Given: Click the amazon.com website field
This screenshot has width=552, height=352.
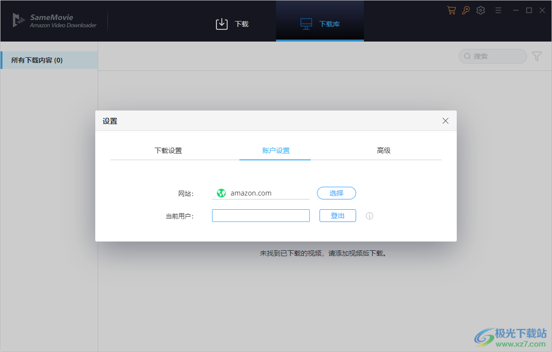Looking at the screenshot, I should pyautogui.click(x=261, y=193).
